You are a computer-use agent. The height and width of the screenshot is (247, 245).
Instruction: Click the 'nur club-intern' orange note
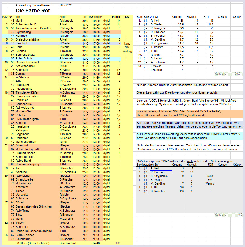(190, 114)
